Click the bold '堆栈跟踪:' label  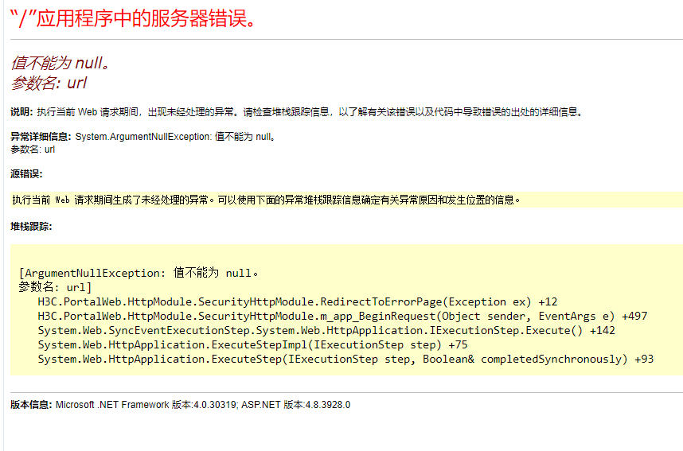pyautogui.click(x=31, y=227)
